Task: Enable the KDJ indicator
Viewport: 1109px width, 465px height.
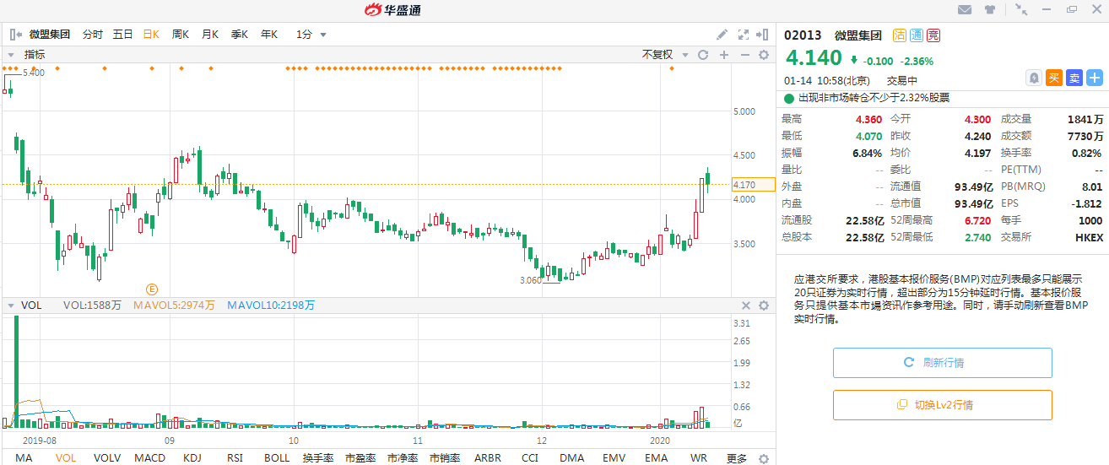Action: click(x=192, y=458)
